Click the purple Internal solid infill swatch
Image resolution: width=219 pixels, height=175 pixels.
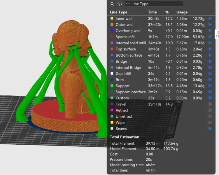click(x=112, y=43)
